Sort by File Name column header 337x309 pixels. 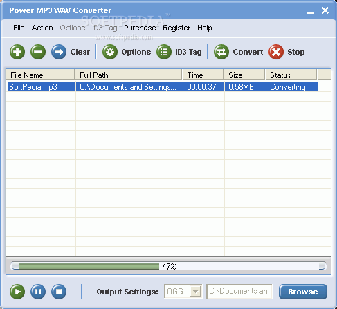[40, 75]
